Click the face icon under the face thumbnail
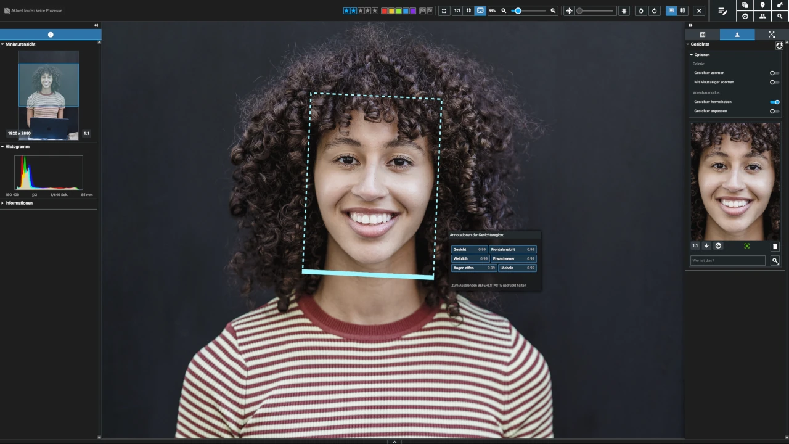Screen dimensions: 789x444 (718, 245)
